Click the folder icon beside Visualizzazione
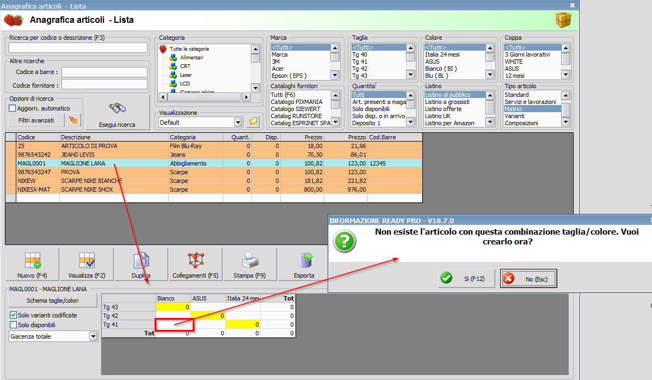652x380 pixels. (253, 121)
